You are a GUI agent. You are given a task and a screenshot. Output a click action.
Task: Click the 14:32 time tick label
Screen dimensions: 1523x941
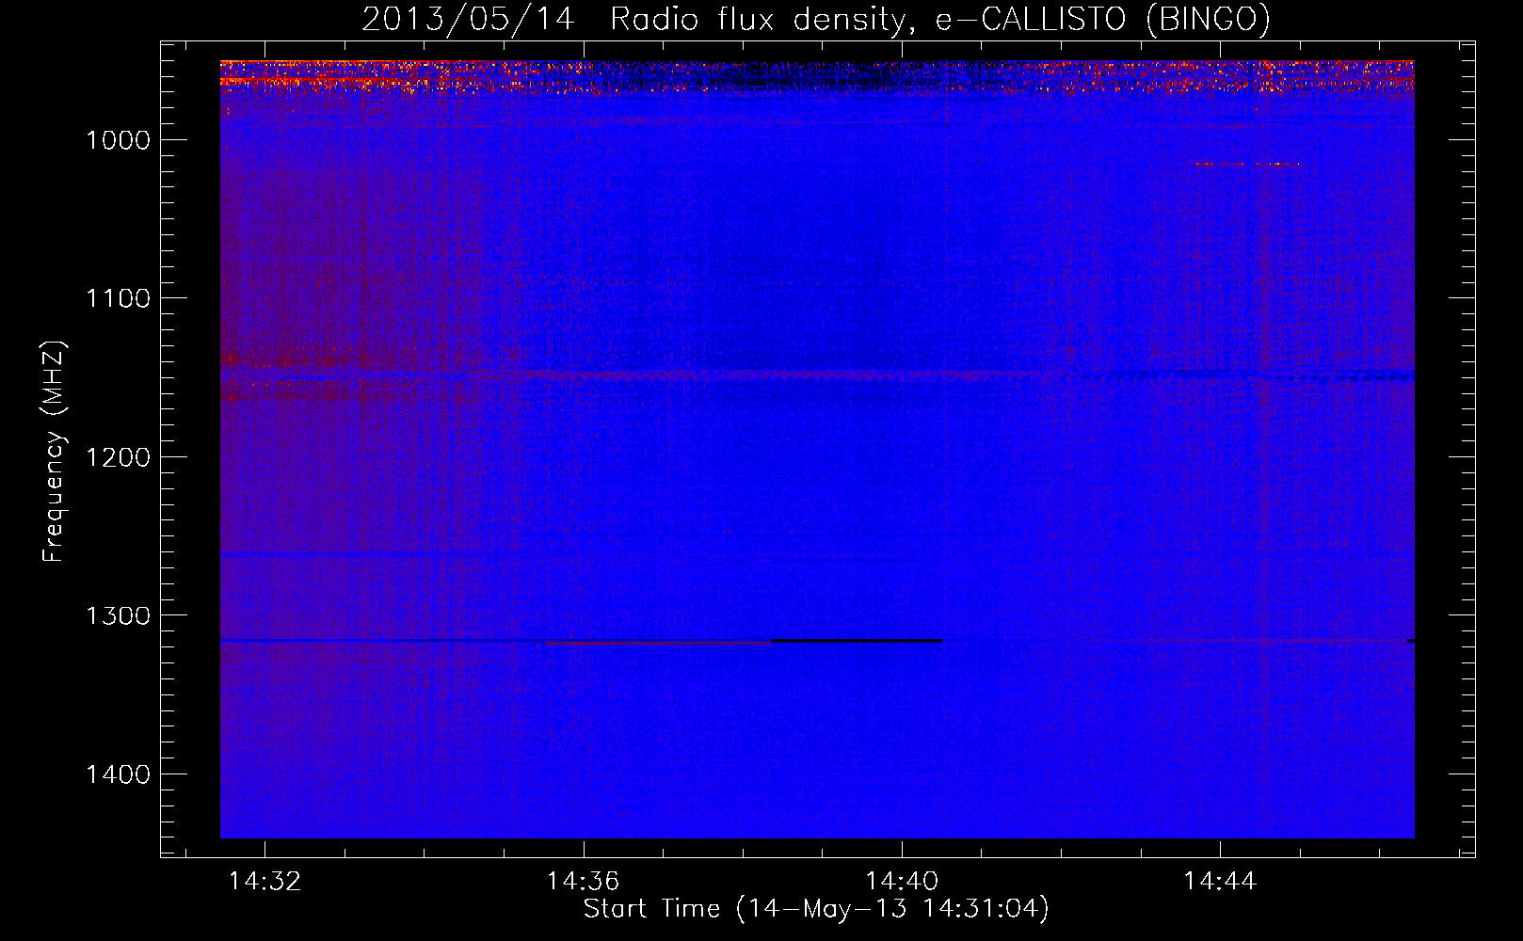click(x=265, y=881)
